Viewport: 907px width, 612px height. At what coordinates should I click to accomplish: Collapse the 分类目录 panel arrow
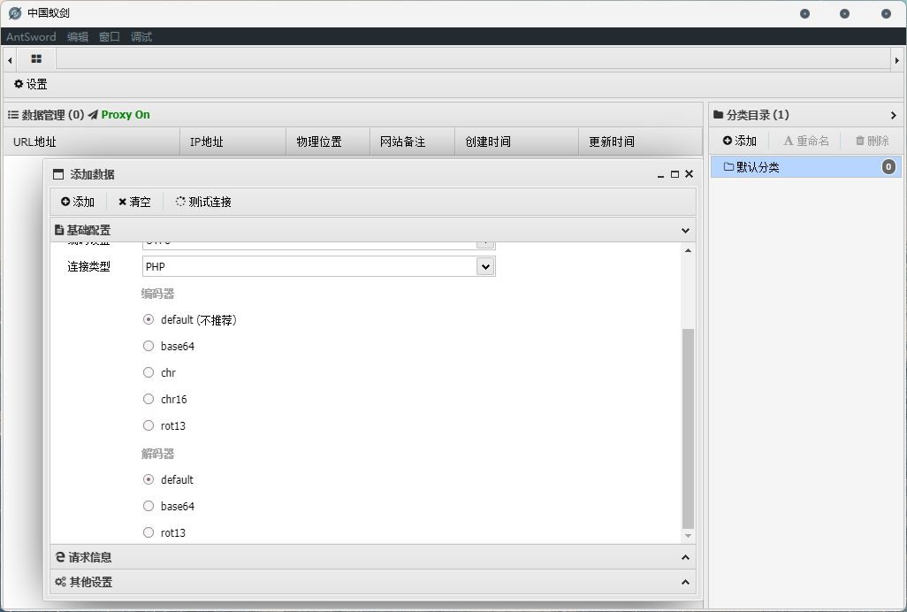[893, 115]
